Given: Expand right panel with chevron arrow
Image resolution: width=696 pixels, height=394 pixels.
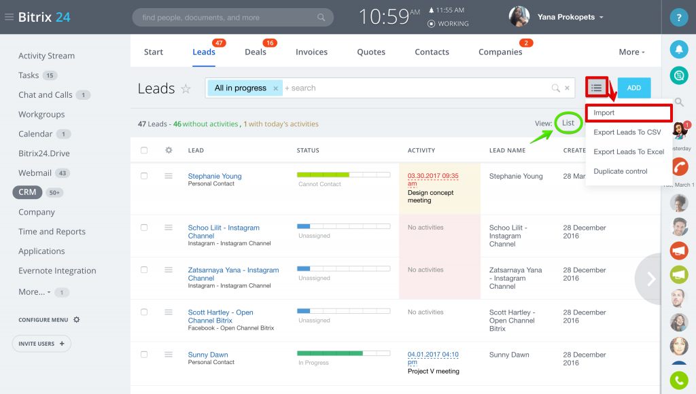Looking at the screenshot, I should (x=650, y=279).
